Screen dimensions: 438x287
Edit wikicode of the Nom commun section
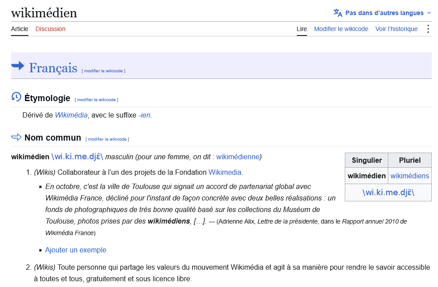[107, 139]
